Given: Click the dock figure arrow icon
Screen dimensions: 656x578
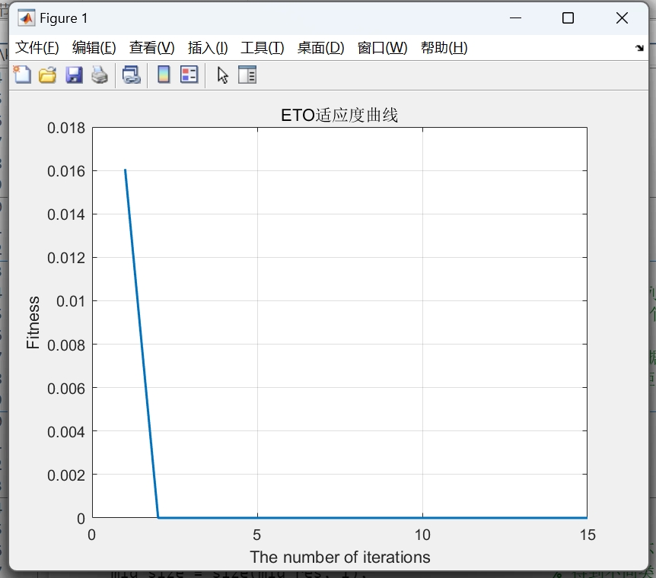Looking at the screenshot, I should tap(640, 46).
